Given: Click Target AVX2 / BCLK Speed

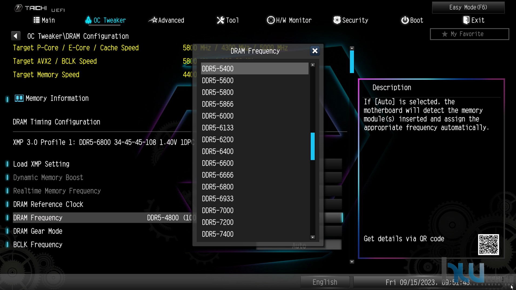Looking at the screenshot, I should (x=55, y=61).
